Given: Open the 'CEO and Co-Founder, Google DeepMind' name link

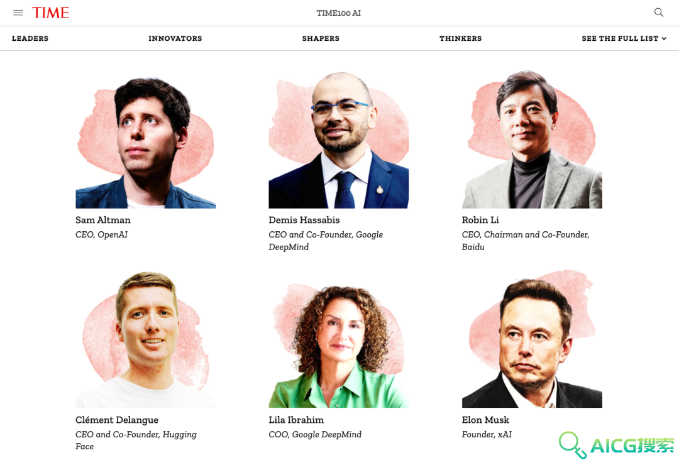Looking at the screenshot, I should coord(304,220).
